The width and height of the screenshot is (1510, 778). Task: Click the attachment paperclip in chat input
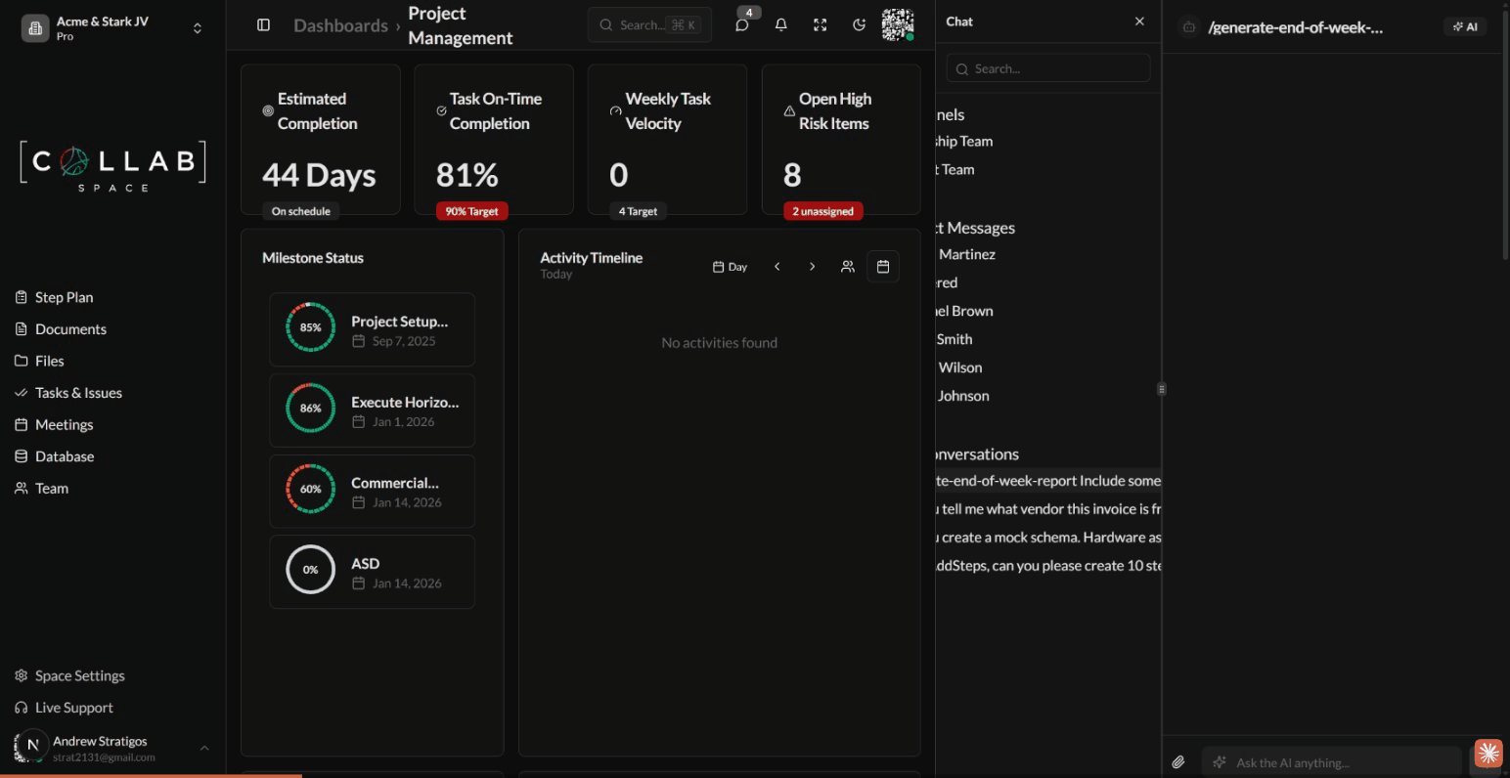pyautogui.click(x=1179, y=760)
